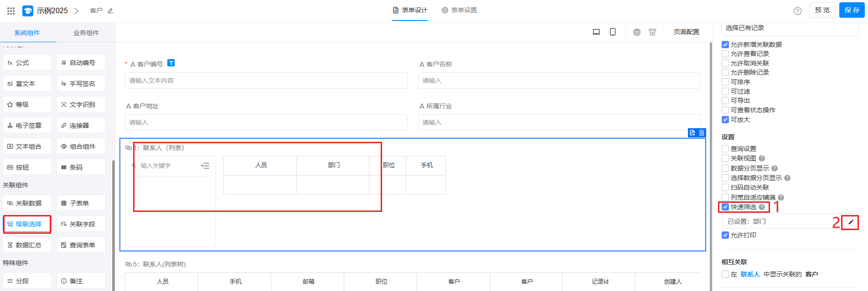Switch to mobile preview layout icon
The height and width of the screenshot is (291, 868).
[x=613, y=32]
